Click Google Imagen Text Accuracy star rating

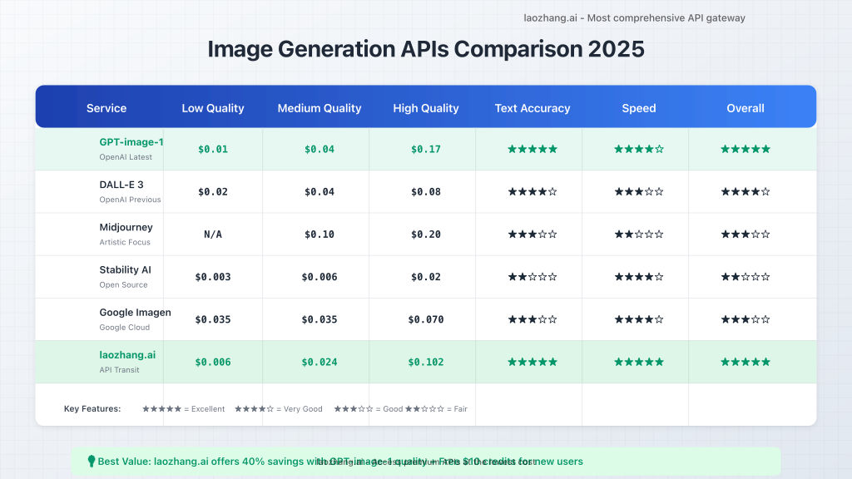click(x=532, y=319)
